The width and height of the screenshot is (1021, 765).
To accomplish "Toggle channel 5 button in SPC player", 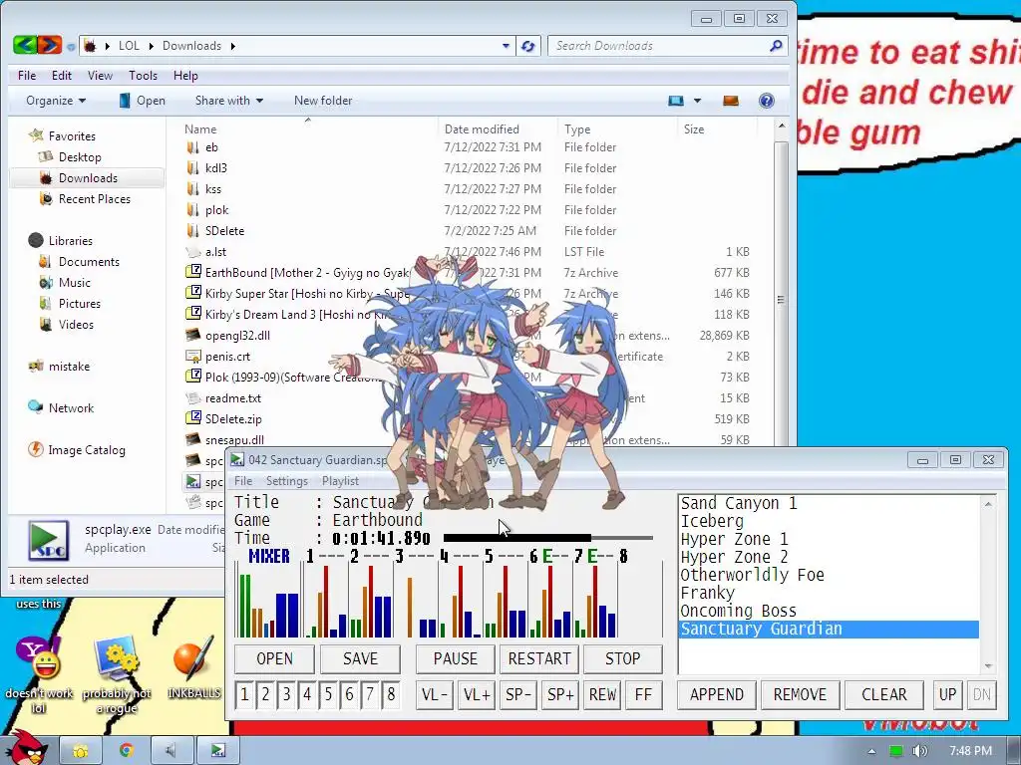I will click(328, 694).
